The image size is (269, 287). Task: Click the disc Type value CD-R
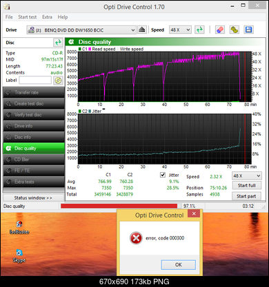(57, 53)
